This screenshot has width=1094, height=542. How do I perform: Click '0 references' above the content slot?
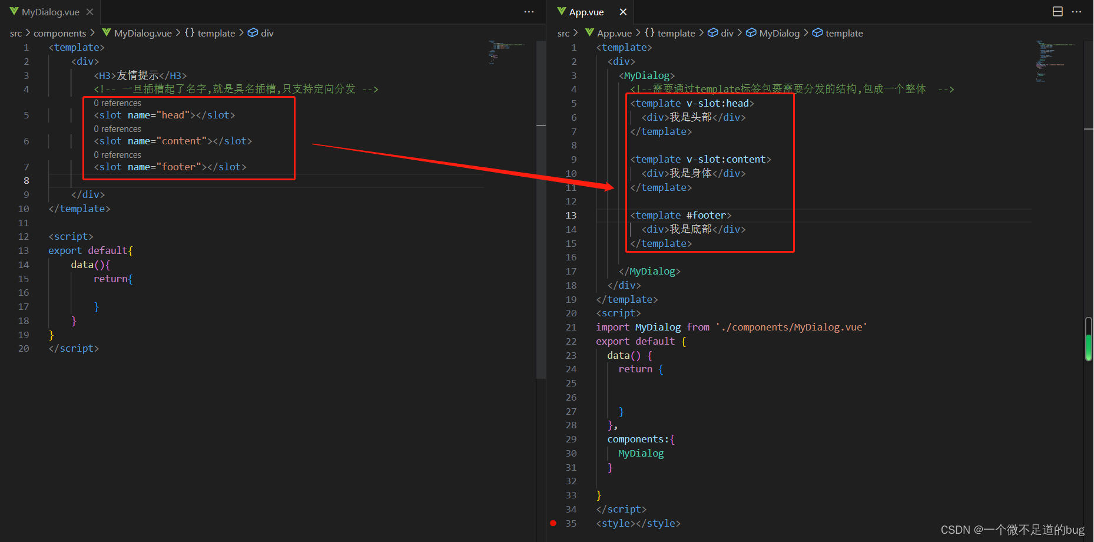[118, 129]
